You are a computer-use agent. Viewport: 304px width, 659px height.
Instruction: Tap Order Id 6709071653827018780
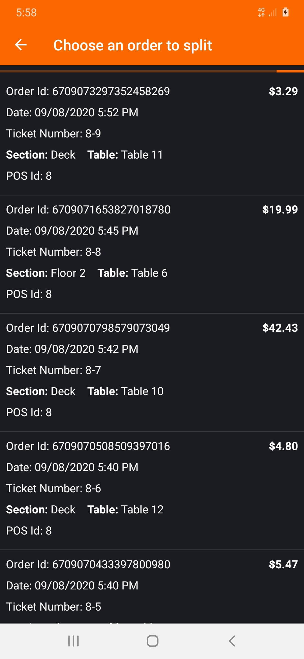point(88,210)
